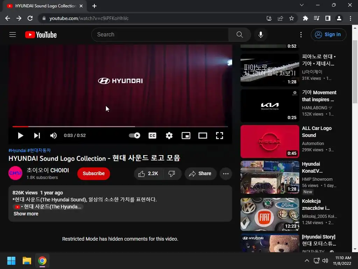Viewport: 358px width, 269px height.
Task: Reload the YouTube page
Action: click(30, 18)
